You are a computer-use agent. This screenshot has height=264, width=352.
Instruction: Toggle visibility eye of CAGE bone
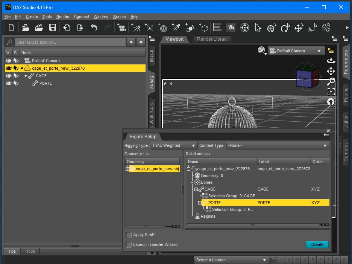pyautogui.click(x=9, y=76)
